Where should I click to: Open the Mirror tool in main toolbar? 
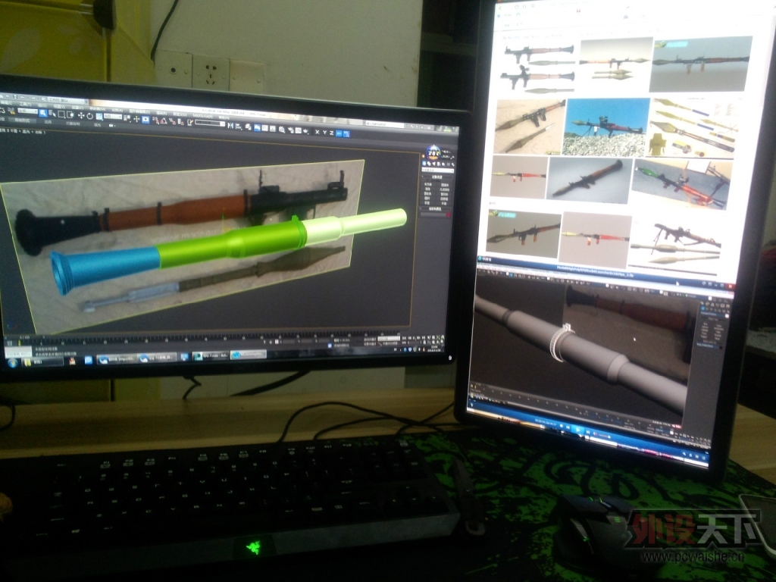[x=230, y=125]
